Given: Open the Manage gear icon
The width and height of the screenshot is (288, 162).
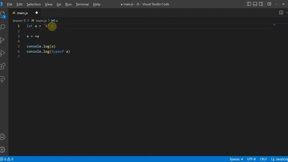Looking at the screenshot, I should tap(3, 149).
